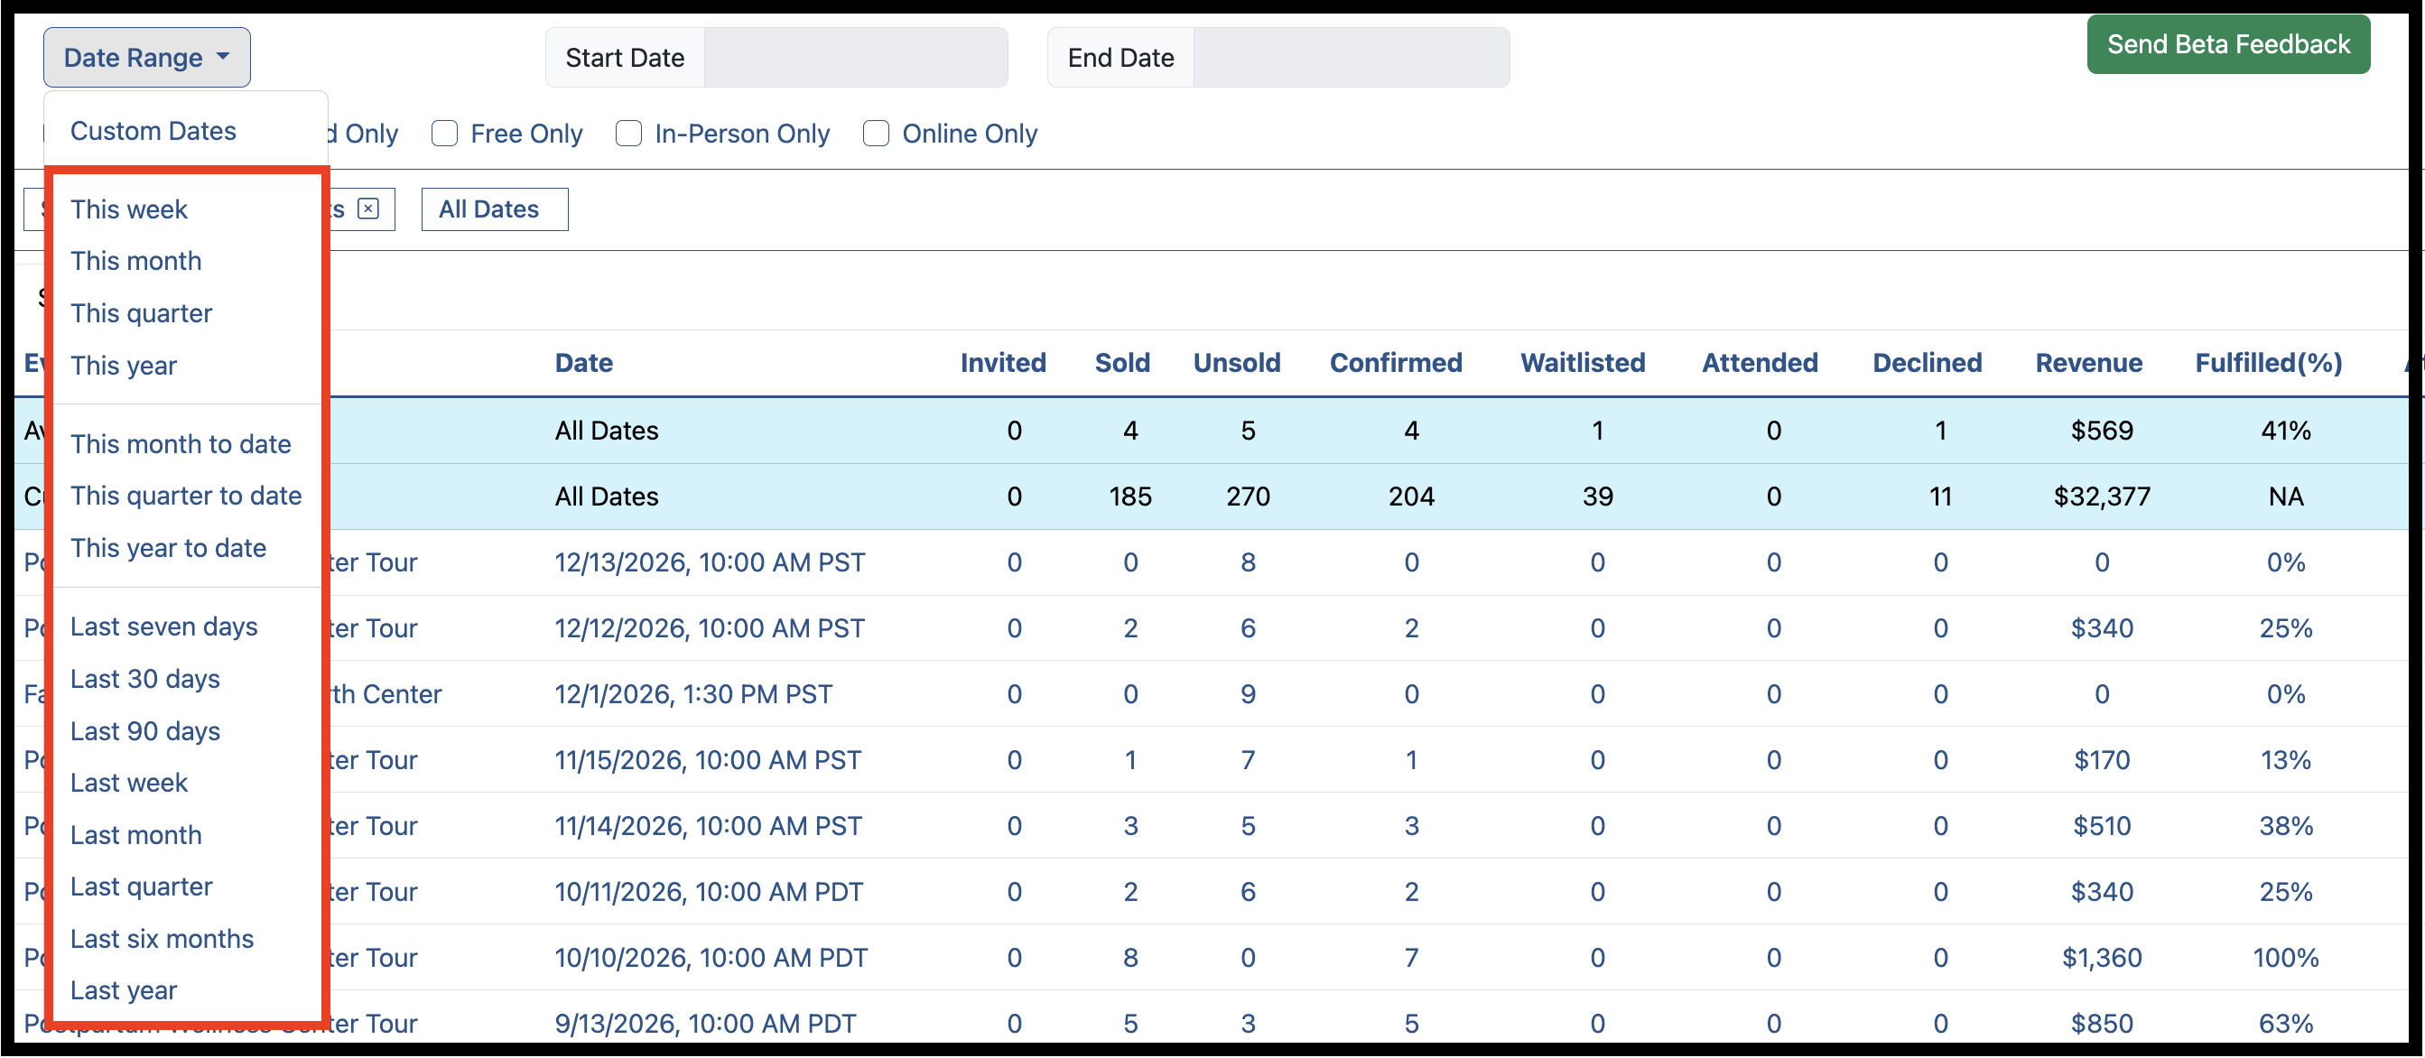Choose Last 30 days range
Viewport: 2425px width, 1058px height.
(x=145, y=679)
